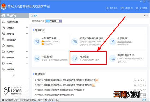Click the 扣缴报告表查询 card title
Screen dimensions: 150x102
125,55
